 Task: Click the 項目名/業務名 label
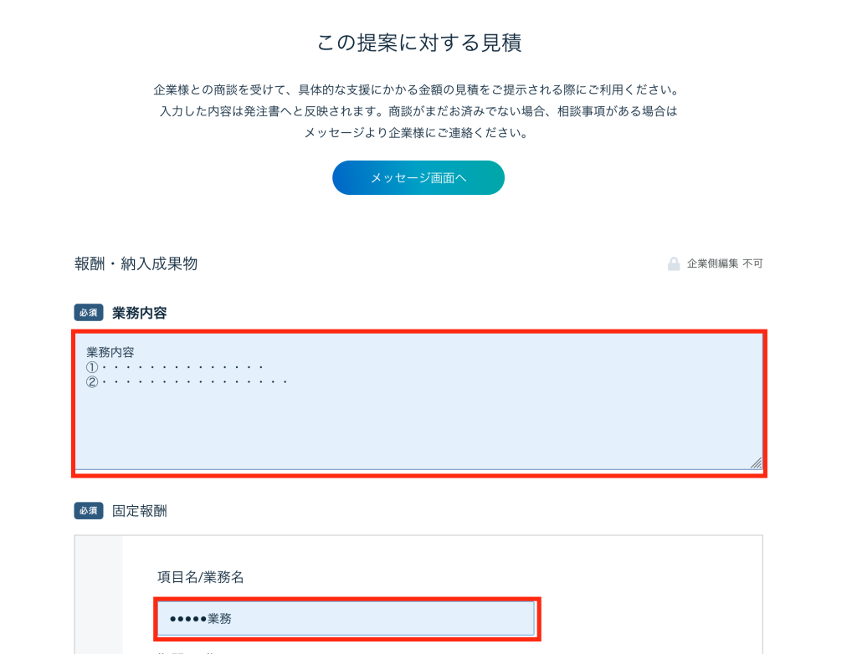(201, 577)
